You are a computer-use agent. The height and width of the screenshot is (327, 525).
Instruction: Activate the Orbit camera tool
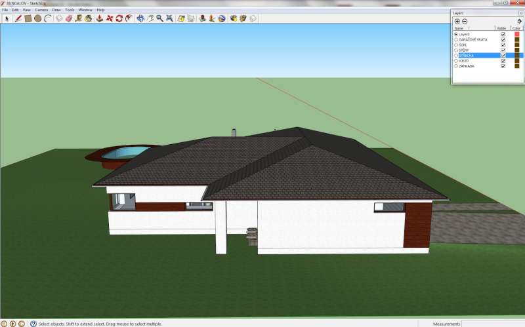[x=140, y=18]
